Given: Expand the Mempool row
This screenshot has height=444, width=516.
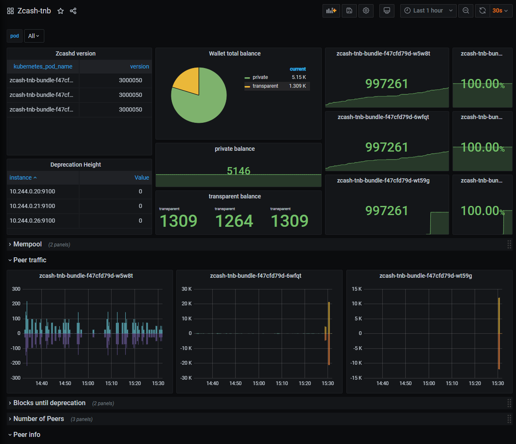Looking at the screenshot, I should pos(28,244).
